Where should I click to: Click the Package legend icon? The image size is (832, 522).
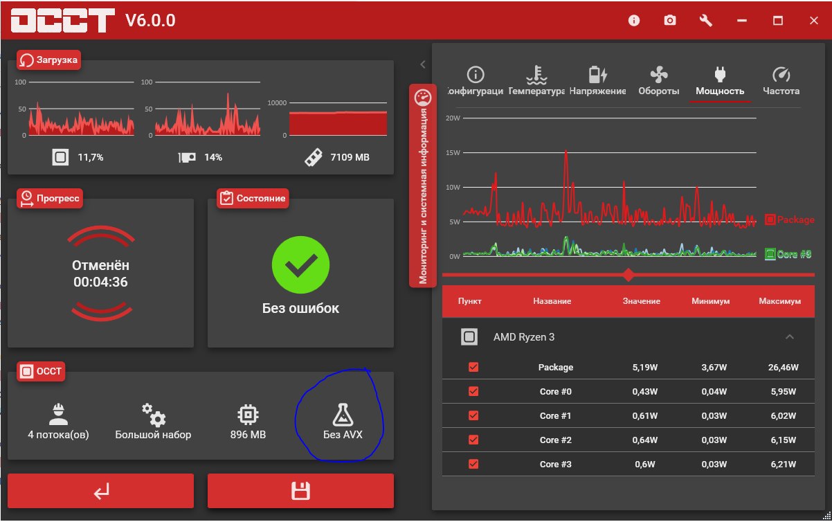pos(770,220)
